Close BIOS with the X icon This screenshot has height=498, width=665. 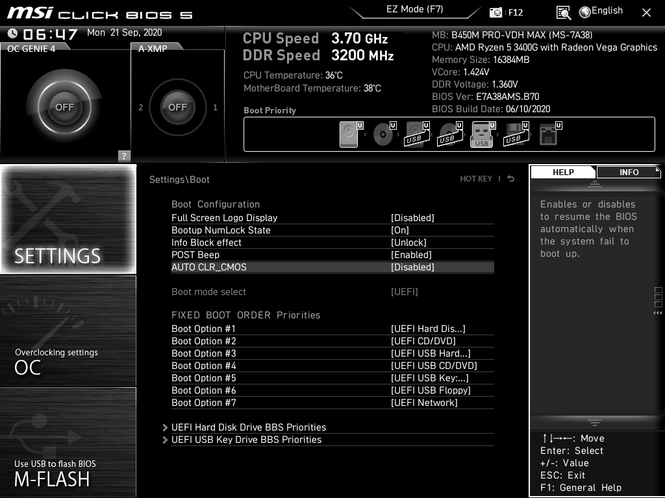(646, 13)
